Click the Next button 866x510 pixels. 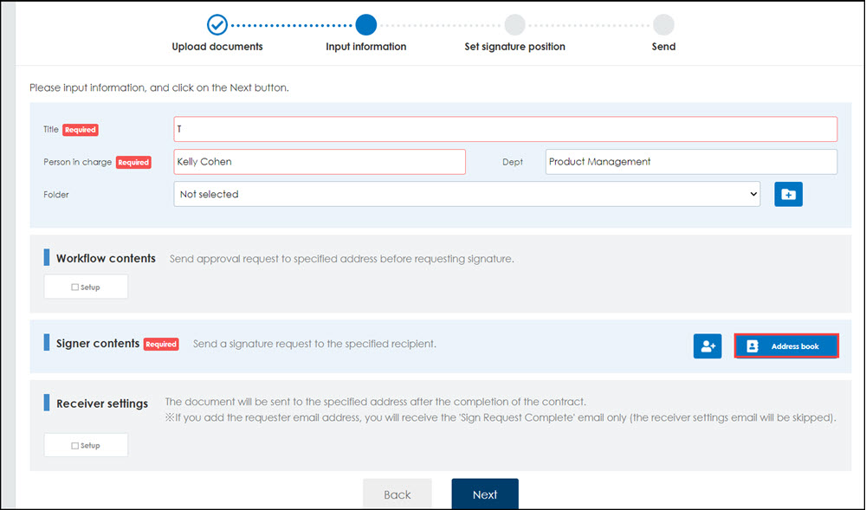485,494
